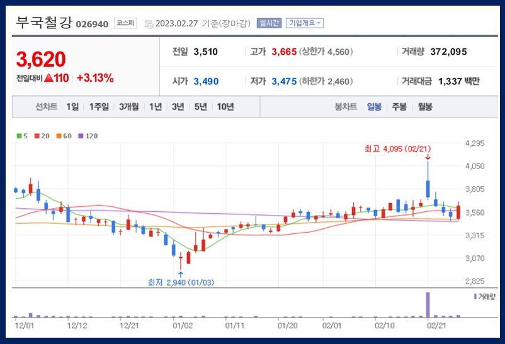
Task: Click the 고가 3,665 value
Action: coord(284,52)
